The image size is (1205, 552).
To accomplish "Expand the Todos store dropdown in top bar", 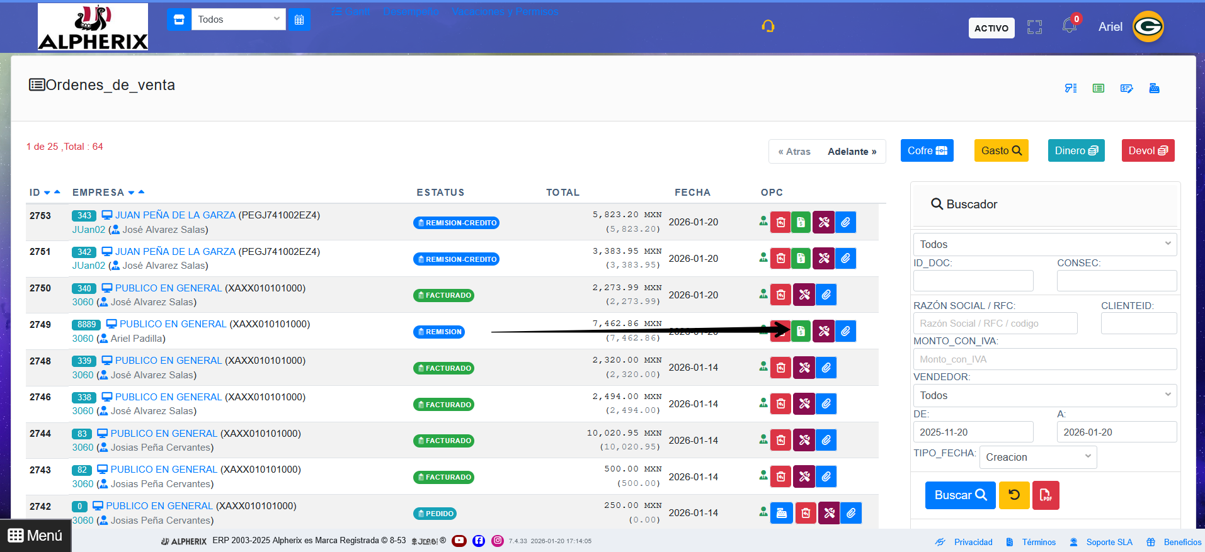I will 238,20.
